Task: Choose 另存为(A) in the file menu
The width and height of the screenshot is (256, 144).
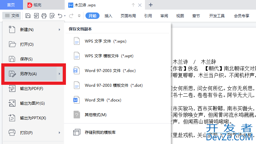Action: 34,74
